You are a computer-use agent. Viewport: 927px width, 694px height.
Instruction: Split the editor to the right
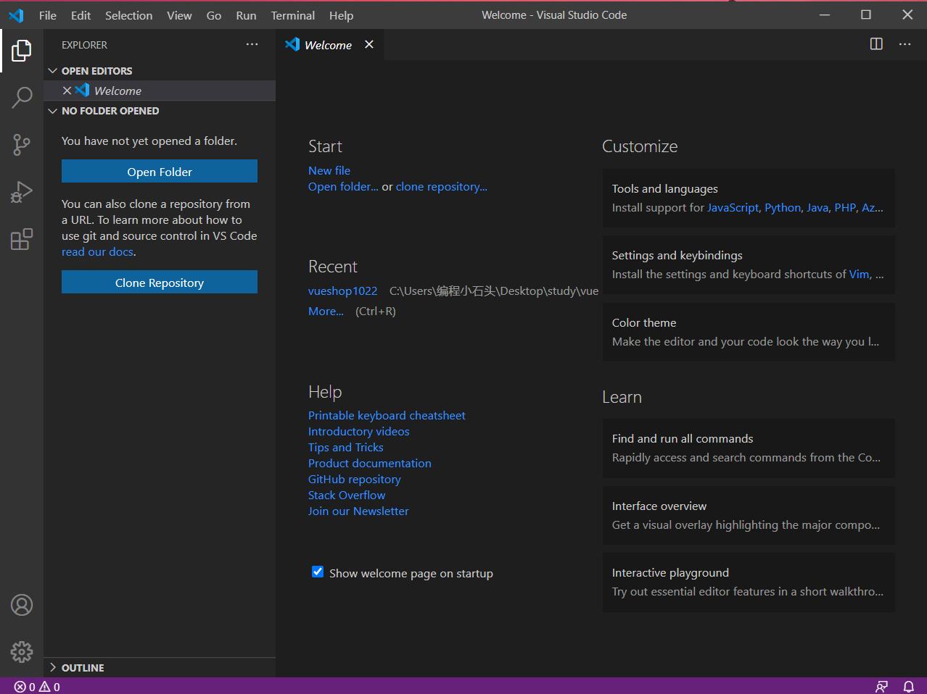pos(876,44)
